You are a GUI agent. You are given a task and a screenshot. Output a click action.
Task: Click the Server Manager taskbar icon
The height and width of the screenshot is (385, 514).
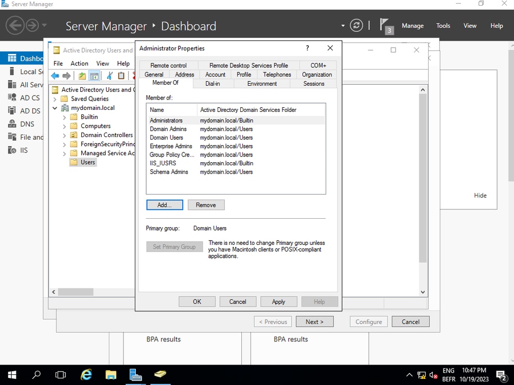[x=135, y=375]
